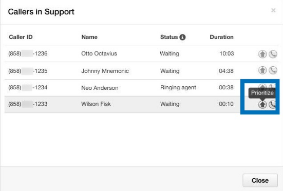Click the Close button
This screenshot has width=283, height=191.
(260, 180)
